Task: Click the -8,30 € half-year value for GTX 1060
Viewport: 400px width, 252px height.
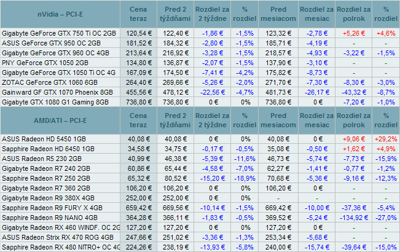Action: [x=354, y=82]
